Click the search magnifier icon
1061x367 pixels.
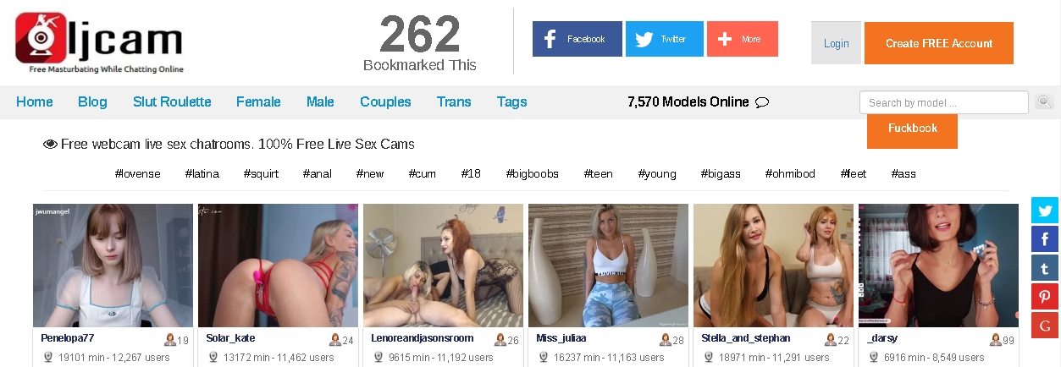coord(1044,102)
